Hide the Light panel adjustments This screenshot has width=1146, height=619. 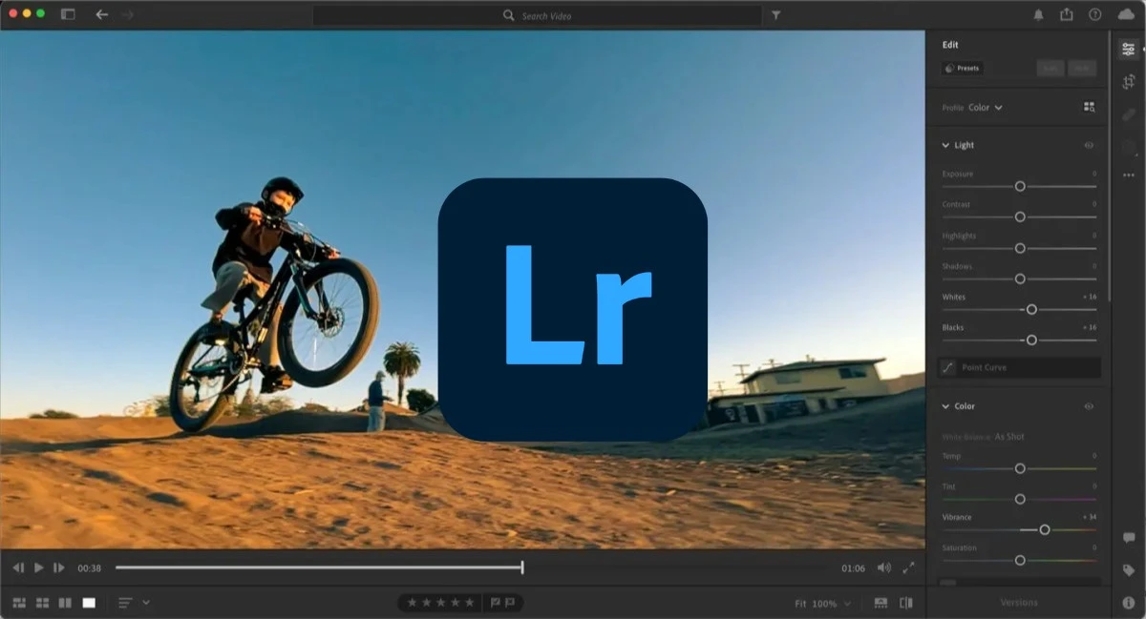(x=1089, y=145)
